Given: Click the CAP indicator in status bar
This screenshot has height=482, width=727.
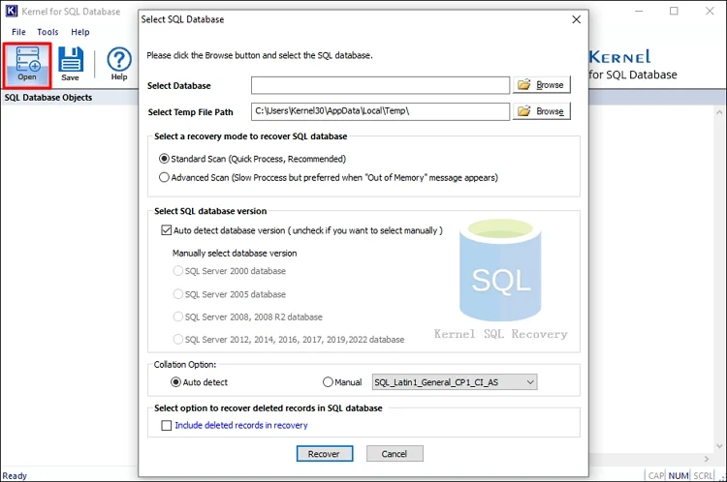Looking at the screenshot, I should click(656, 476).
